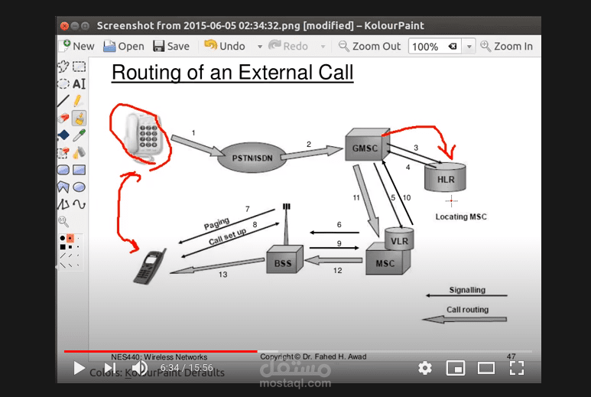
Task: Expand the Redo history dropdown arrow
Action: click(x=323, y=47)
